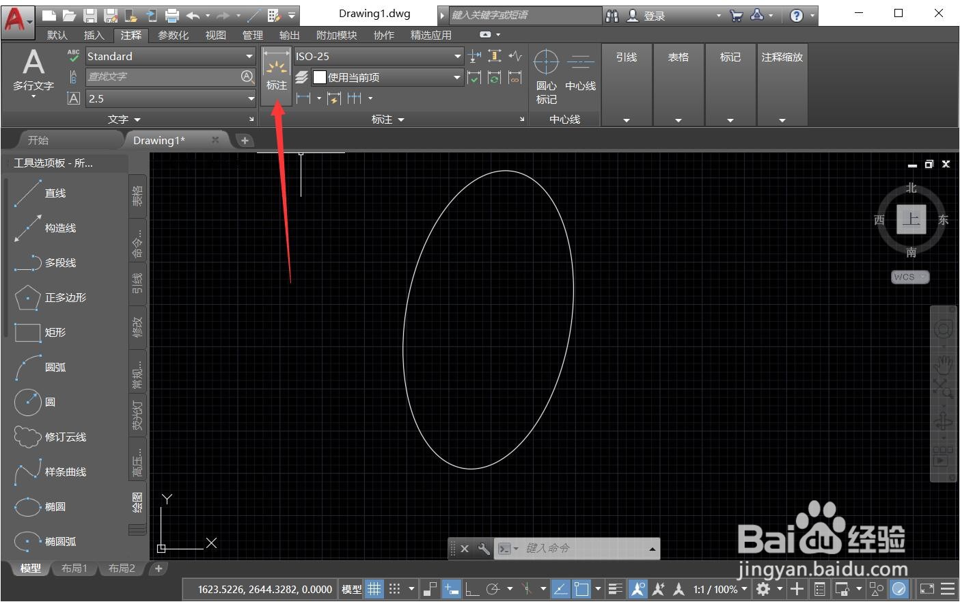Open the ISO-25 dimension style dropdown

point(458,56)
